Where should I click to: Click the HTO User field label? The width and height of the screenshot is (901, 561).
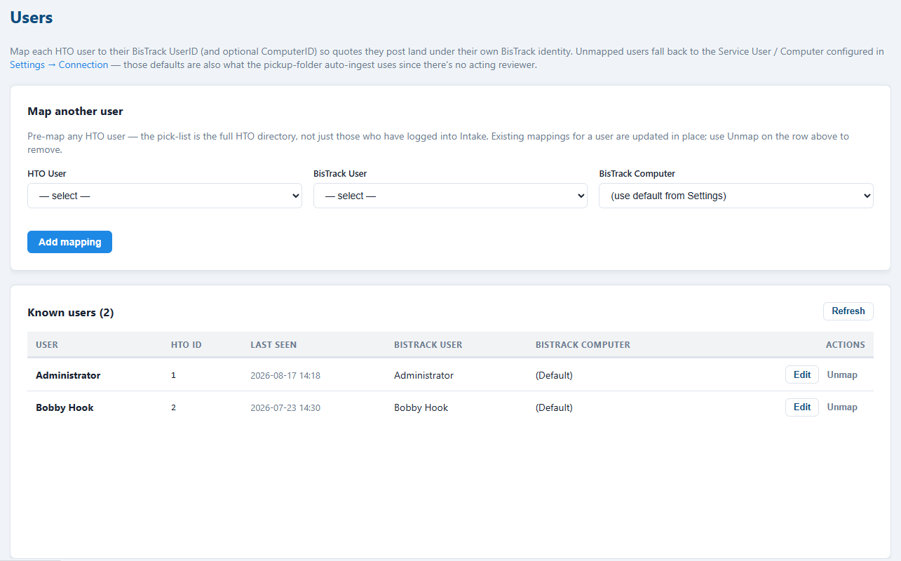47,173
